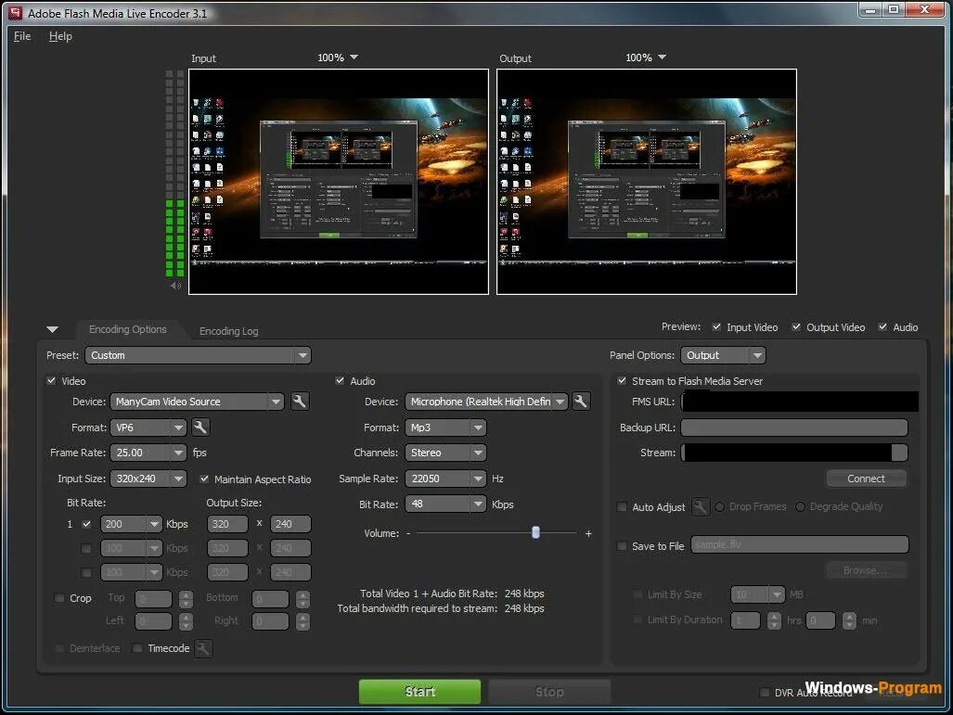Open the Help menu
Image resolution: width=953 pixels, height=715 pixels.
(x=60, y=36)
